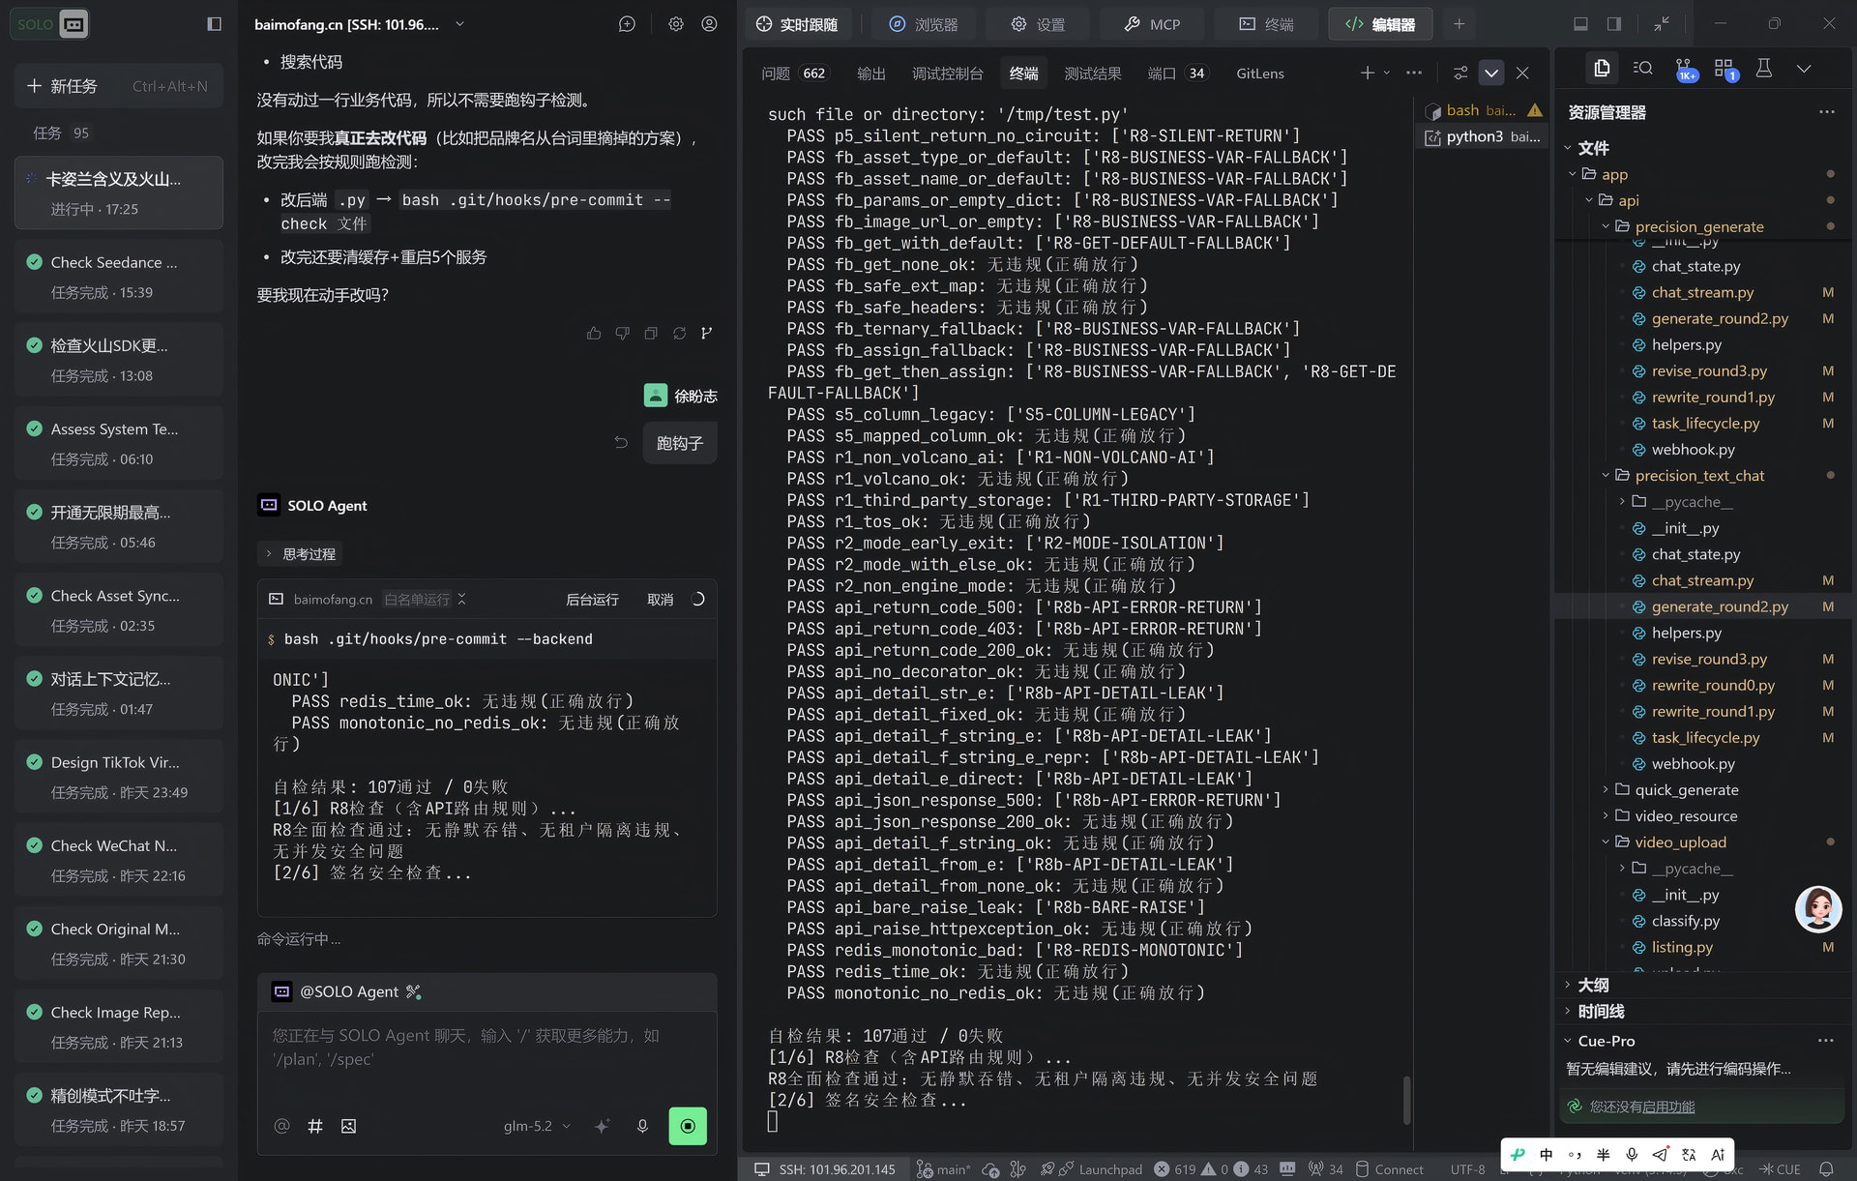This screenshot has width=1857, height=1181.
Task: Click the search icon in editor sidebar
Action: coord(1642,69)
